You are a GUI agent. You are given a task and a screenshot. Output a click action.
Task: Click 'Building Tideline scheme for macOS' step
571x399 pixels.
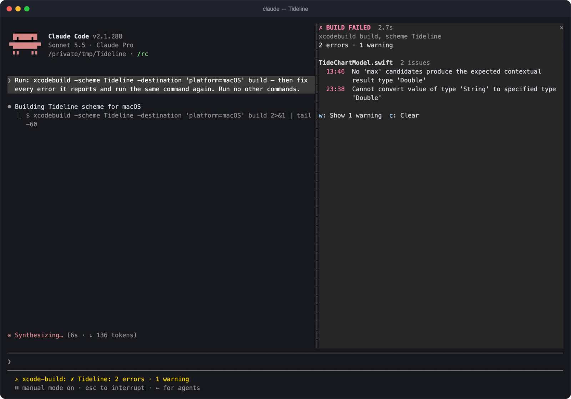pyautogui.click(x=78, y=107)
